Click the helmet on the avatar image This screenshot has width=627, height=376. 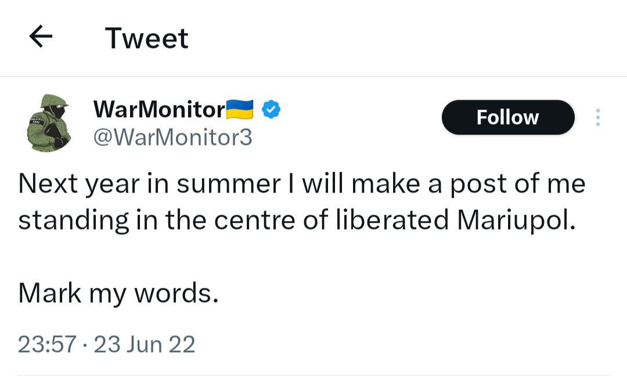[54, 101]
